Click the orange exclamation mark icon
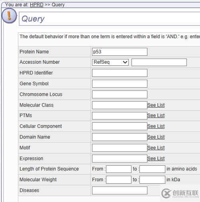This screenshot has width=200, height=202. tap(9, 16)
